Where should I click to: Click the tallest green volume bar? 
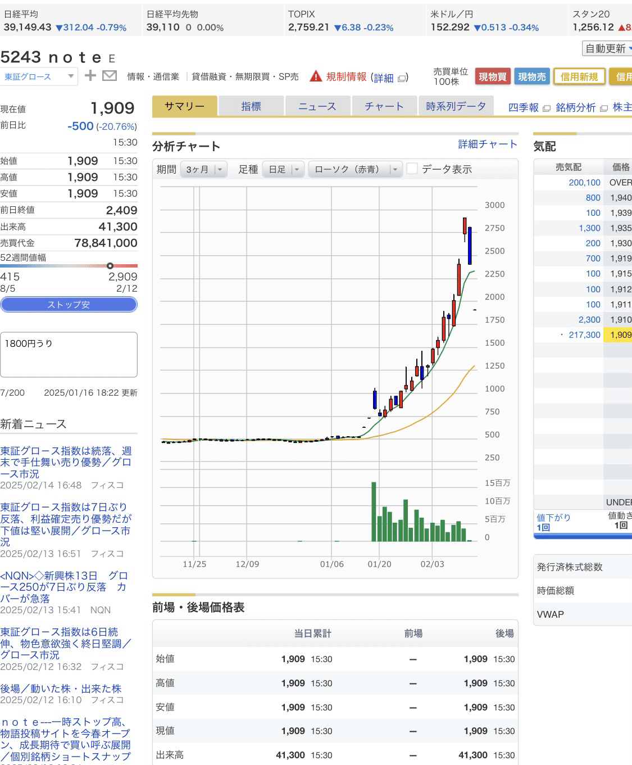tap(374, 511)
